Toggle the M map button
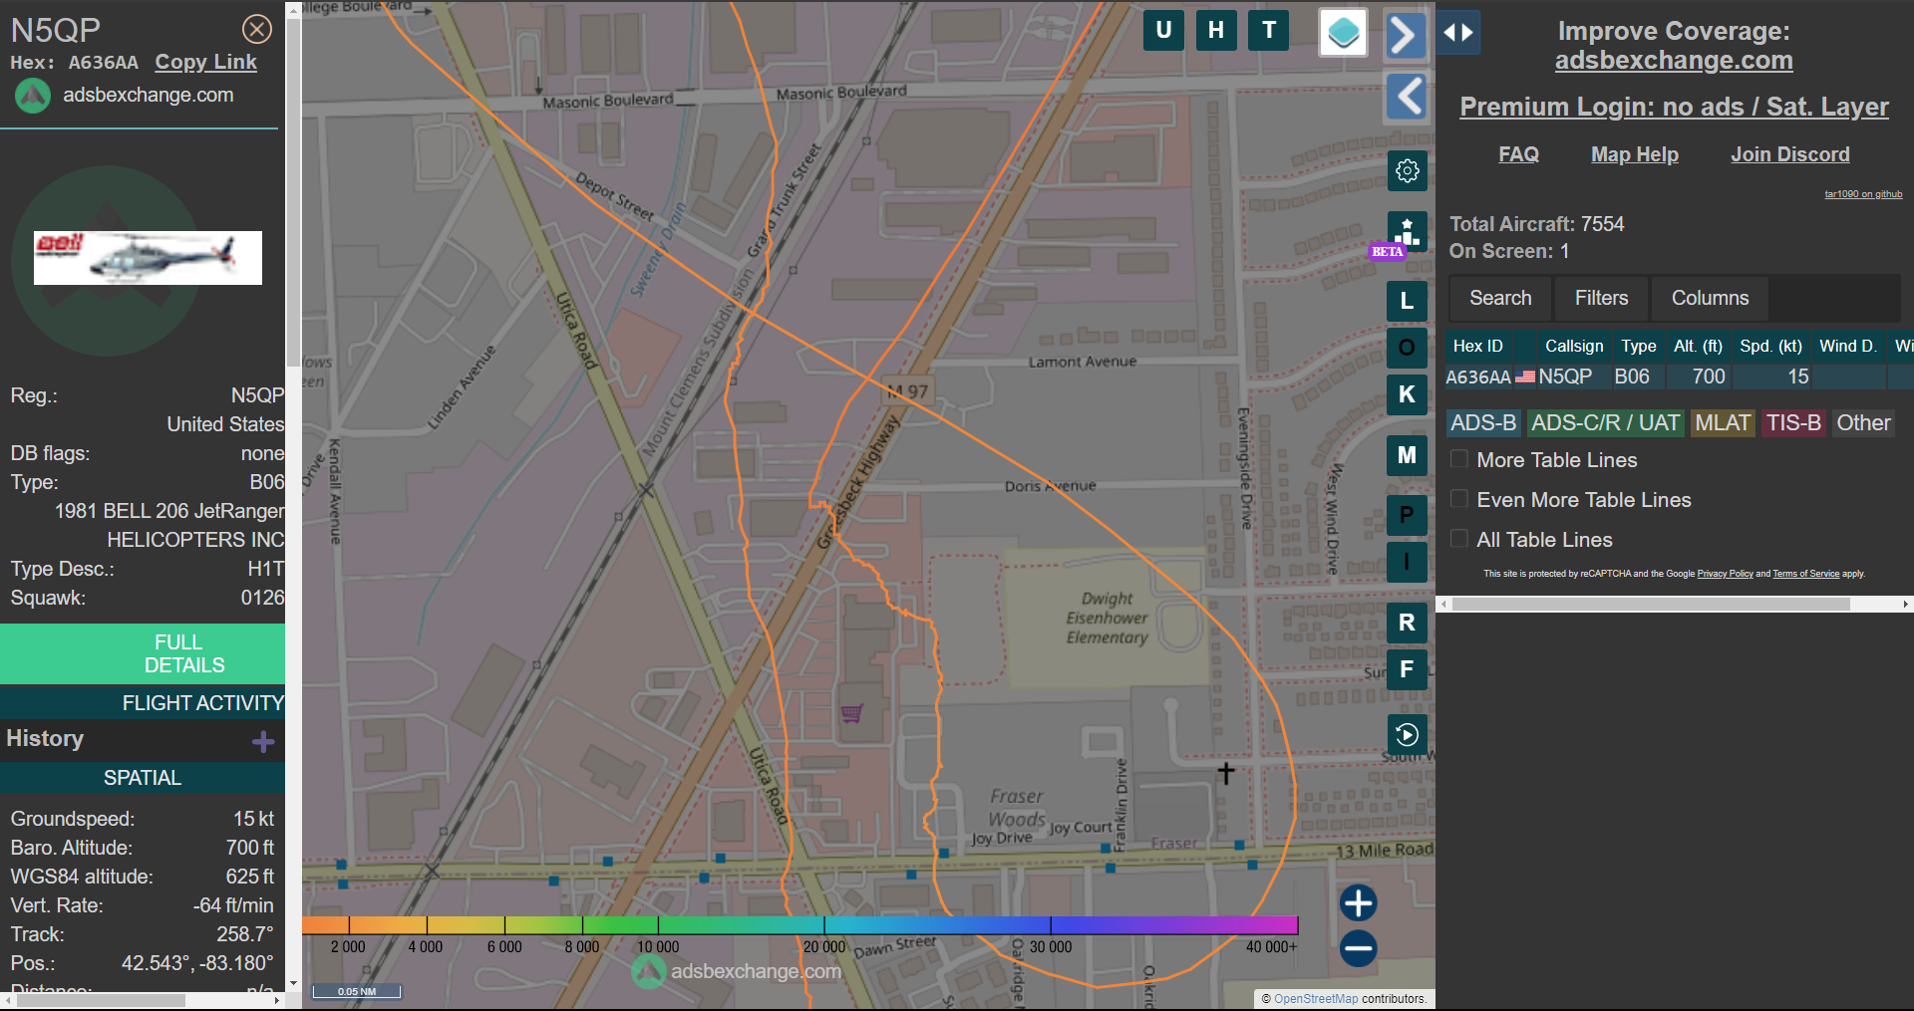Screen dimensions: 1914x1011 (x=1407, y=455)
